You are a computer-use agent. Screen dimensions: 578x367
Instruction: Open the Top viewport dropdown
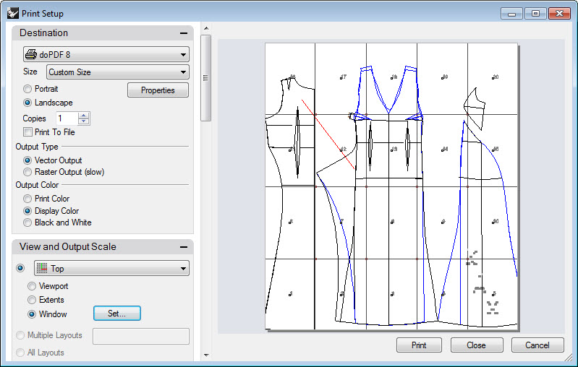click(x=111, y=268)
